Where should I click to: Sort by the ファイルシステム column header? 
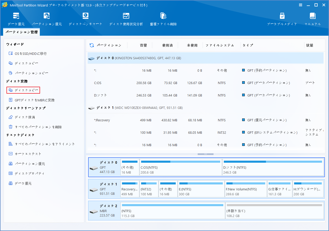pyautogui.click(x=220, y=45)
